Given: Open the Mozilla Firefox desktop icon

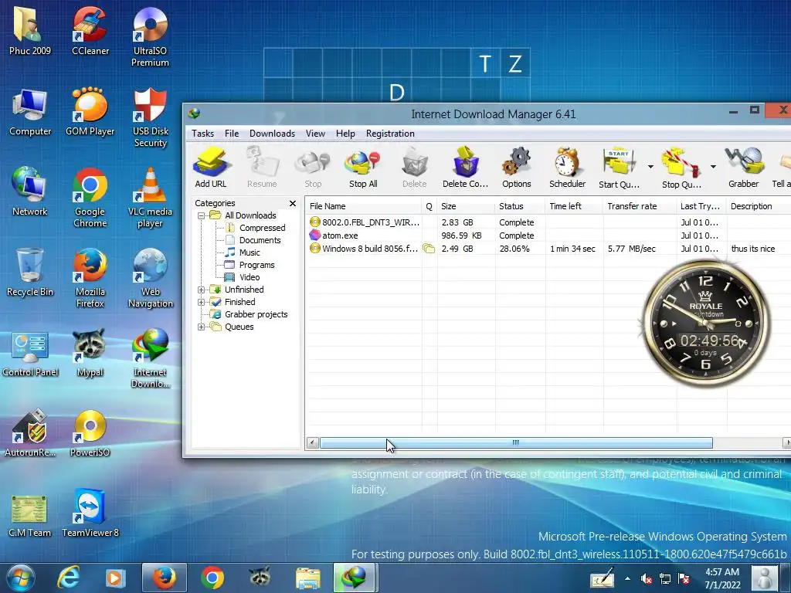Looking at the screenshot, I should pos(90,277).
